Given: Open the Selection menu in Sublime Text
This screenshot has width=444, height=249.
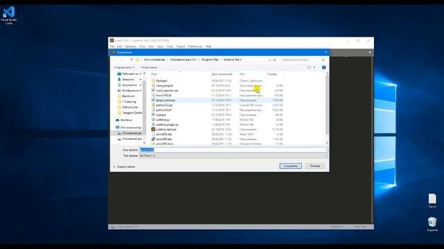Looking at the screenshot, I should coord(130,46).
